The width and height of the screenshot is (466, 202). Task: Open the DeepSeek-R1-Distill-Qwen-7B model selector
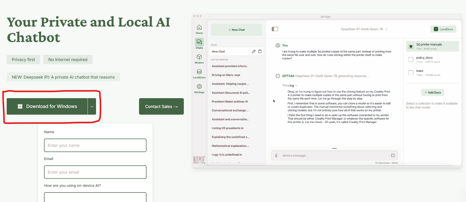point(364,29)
